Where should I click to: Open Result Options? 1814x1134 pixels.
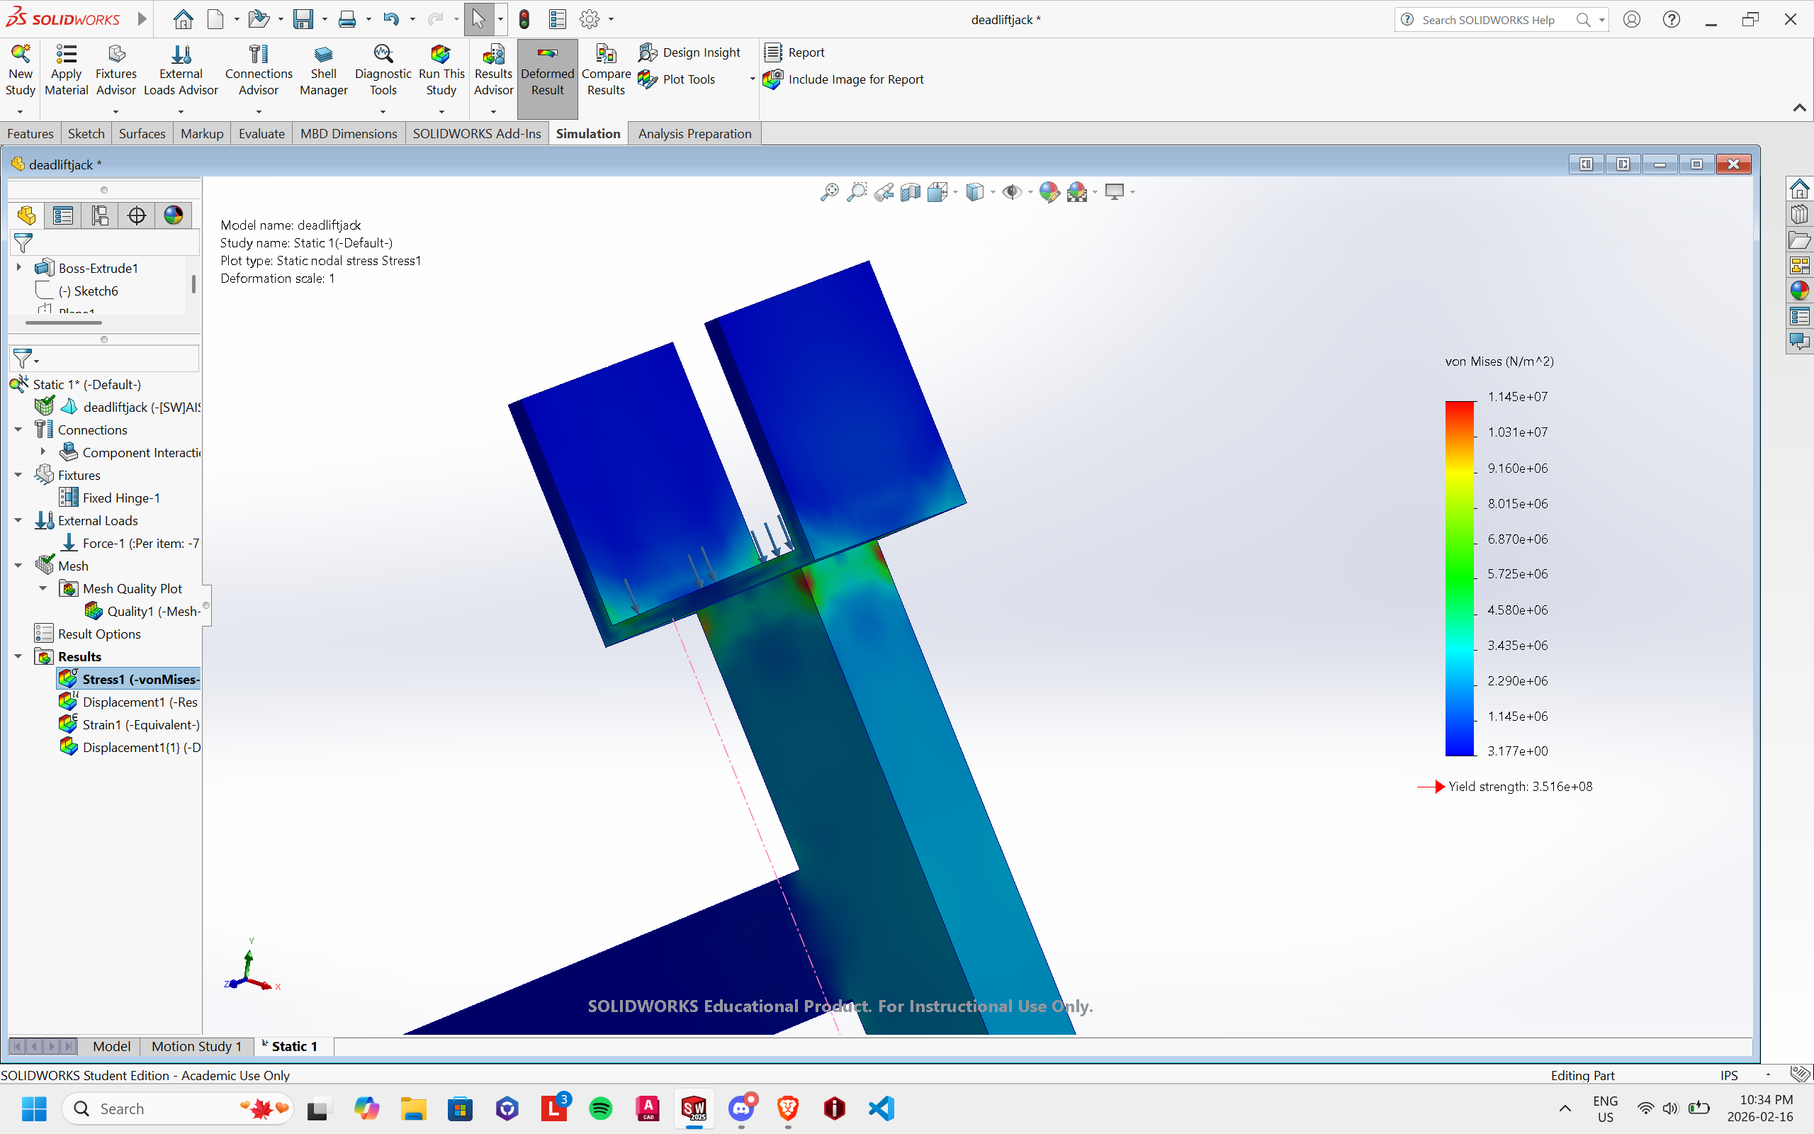tap(88, 634)
